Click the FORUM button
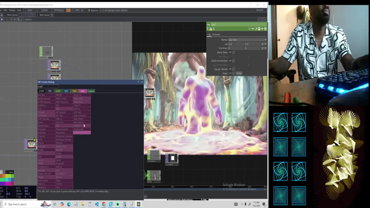The image size is (370, 208). tap(44, 10)
